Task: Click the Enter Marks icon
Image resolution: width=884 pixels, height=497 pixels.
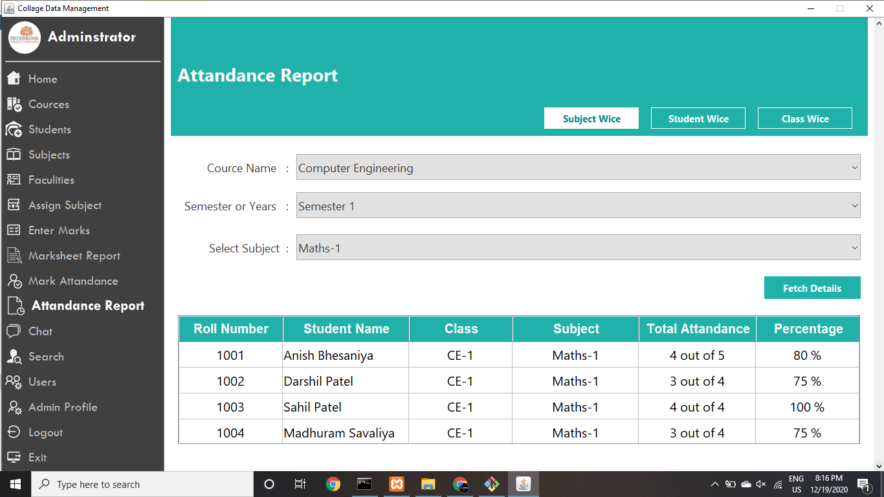Action: pos(14,230)
